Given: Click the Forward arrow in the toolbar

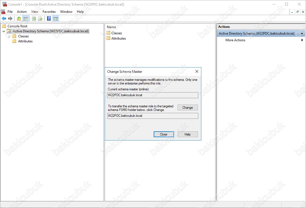Looking at the screenshot, I should click(10, 19).
